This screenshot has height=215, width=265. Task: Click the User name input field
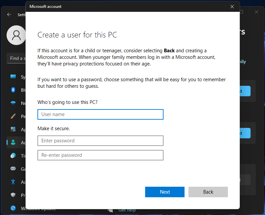(100, 114)
